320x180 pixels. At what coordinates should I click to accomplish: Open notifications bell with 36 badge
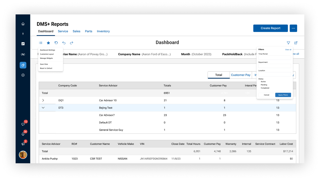click(x=23, y=134)
